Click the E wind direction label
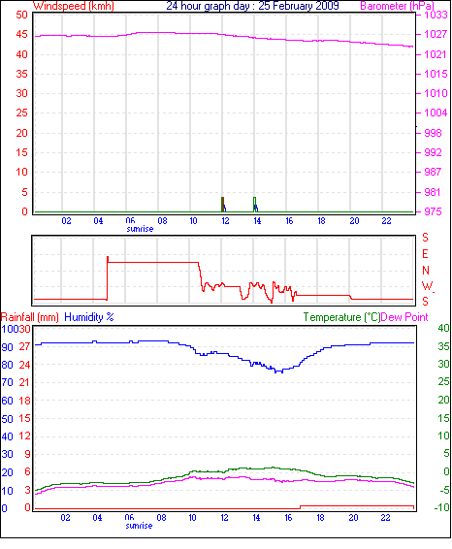This screenshot has height=549, width=452. (425, 254)
